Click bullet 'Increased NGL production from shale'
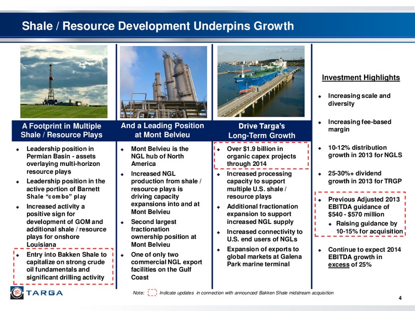The height and width of the screenshot is (311, 415). coord(166,192)
